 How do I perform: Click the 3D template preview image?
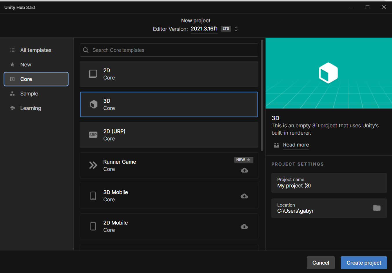(329, 73)
